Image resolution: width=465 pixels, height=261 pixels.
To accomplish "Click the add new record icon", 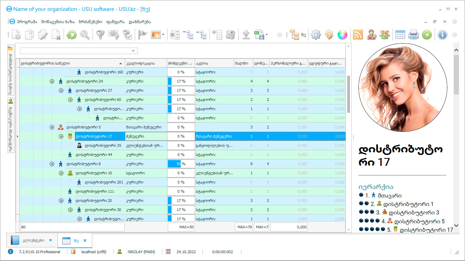I will pos(16,35).
